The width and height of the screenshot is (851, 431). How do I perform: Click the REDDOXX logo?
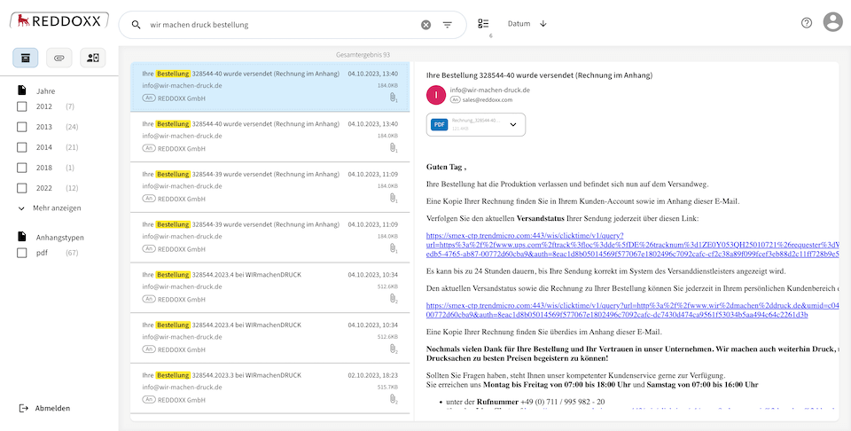(59, 21)
